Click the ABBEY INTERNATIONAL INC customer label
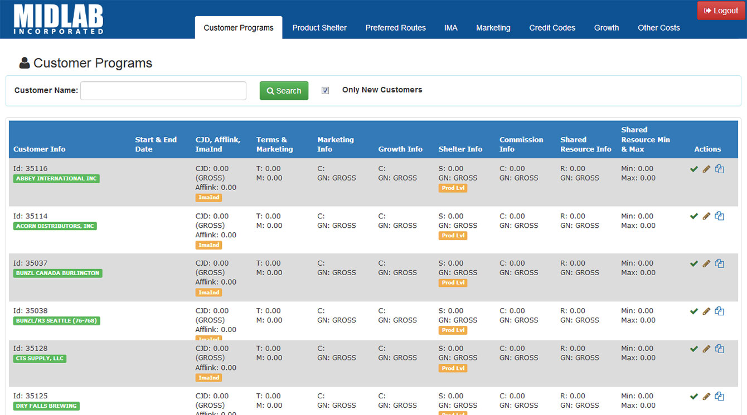The width and height of the screenshot is (747, 415). (x=56, y=179)
